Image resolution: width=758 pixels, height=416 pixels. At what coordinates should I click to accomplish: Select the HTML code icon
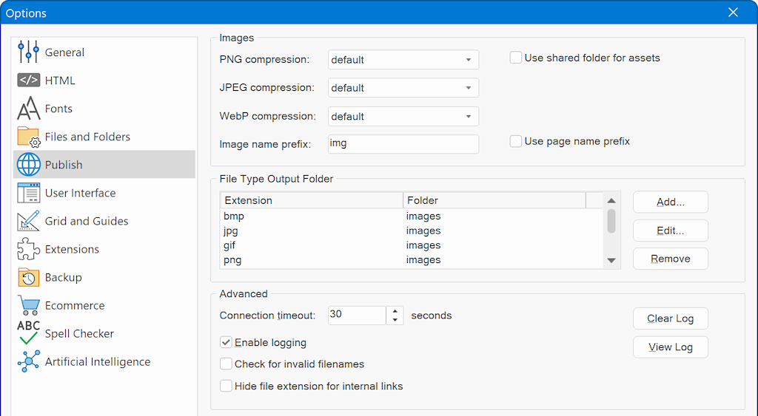point(28,81)
